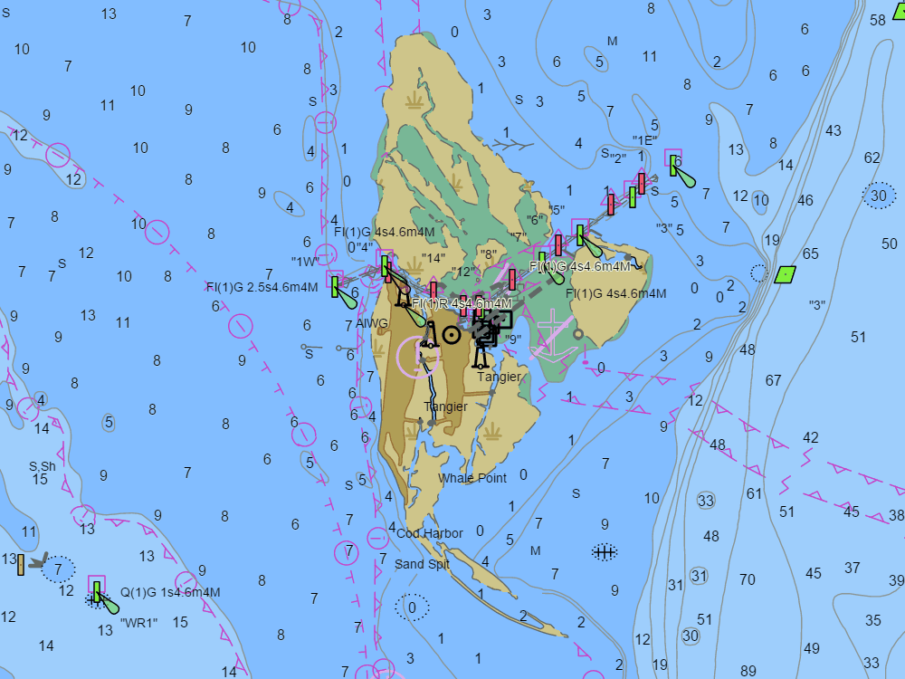The image size is (905, 679).
Task: Select the depth sounding 67
Action: click(774, 380)
